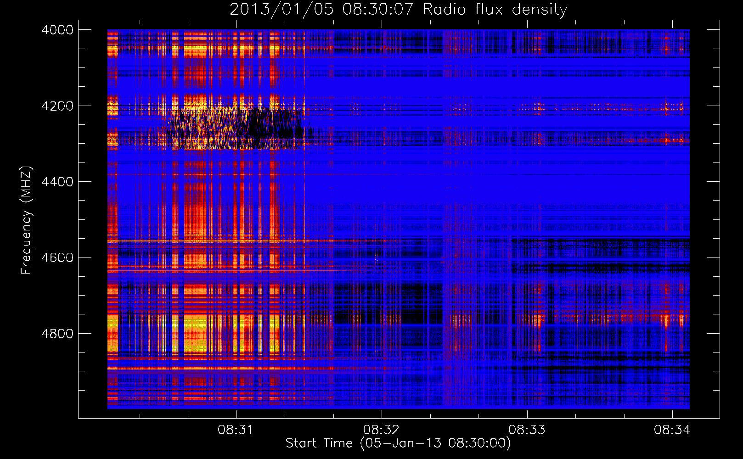Click the '08:32' time axis label
Viewport: 743px width, 459px height.
pos(381,430)
